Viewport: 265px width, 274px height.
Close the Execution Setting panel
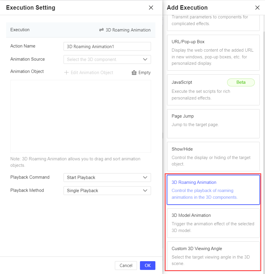[151, 8]
